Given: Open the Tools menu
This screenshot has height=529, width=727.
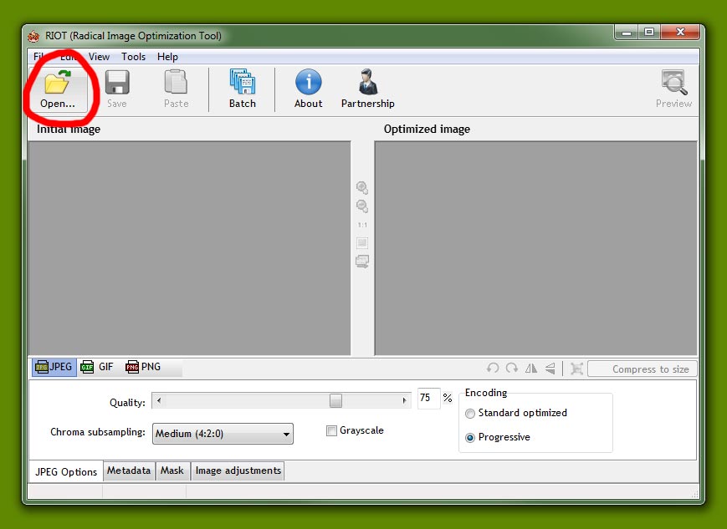Looking at the screenshot, I should [x=134, y=57].
